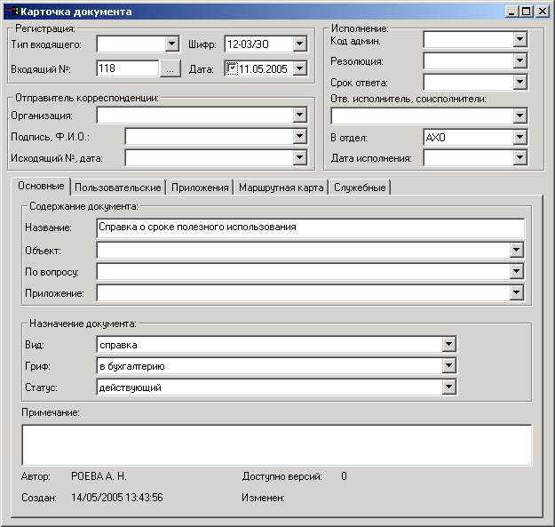Screen dimensions: 555x527
Task: Toggle the checkbox in the Дата field
Action: (232, 68)
